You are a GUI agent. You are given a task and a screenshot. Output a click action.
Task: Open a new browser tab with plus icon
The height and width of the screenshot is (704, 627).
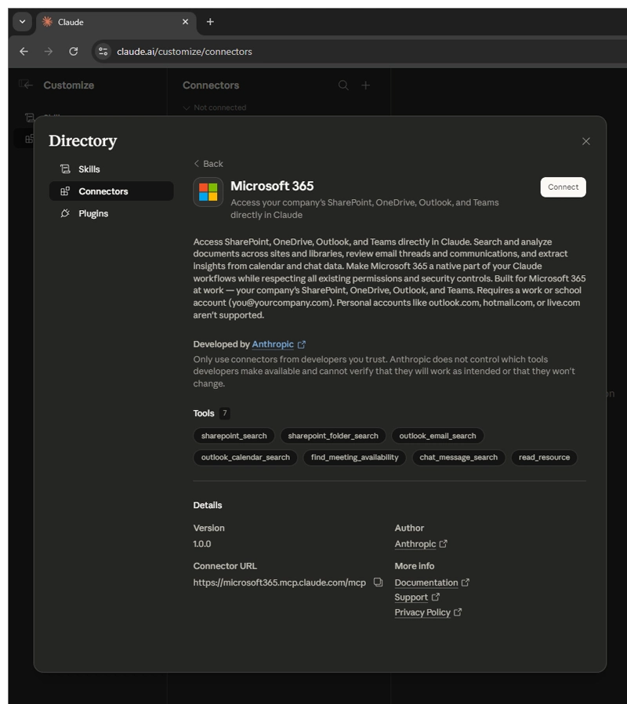pyautogui.click(x=210, y=22)
